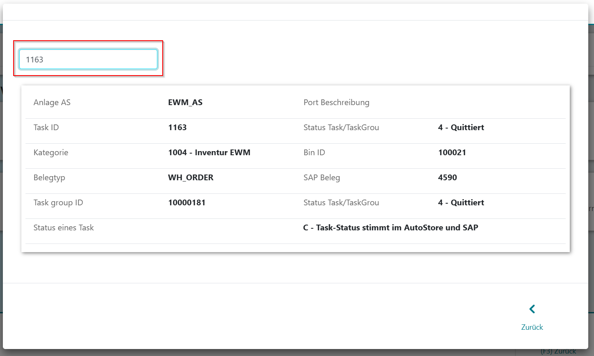Click 4 - Quittiert in the Task group ID row
594x356 pixels.
461,203
